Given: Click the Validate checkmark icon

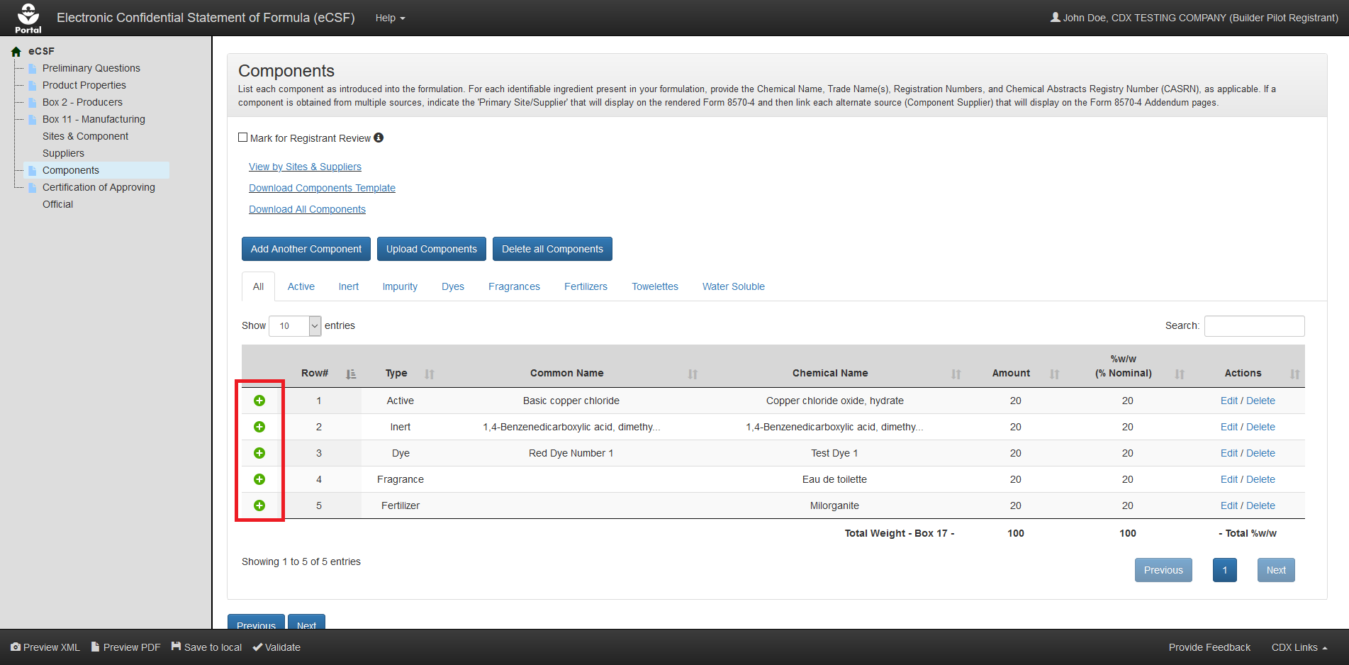Looking at the screenshot, I should coord(257,647).
